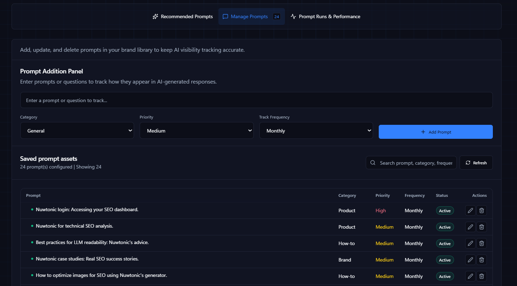Screen dimensions: 517x286
Task: Focus the prompt or question input field
Action: coord(257,100)
